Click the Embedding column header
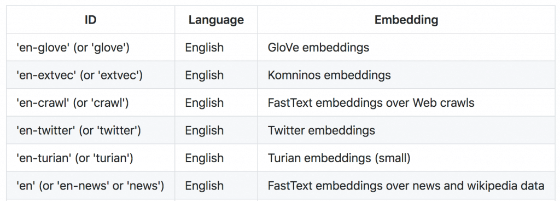This screenshot has width=560, height=201. pyautogui.click(x=406, y=20)
